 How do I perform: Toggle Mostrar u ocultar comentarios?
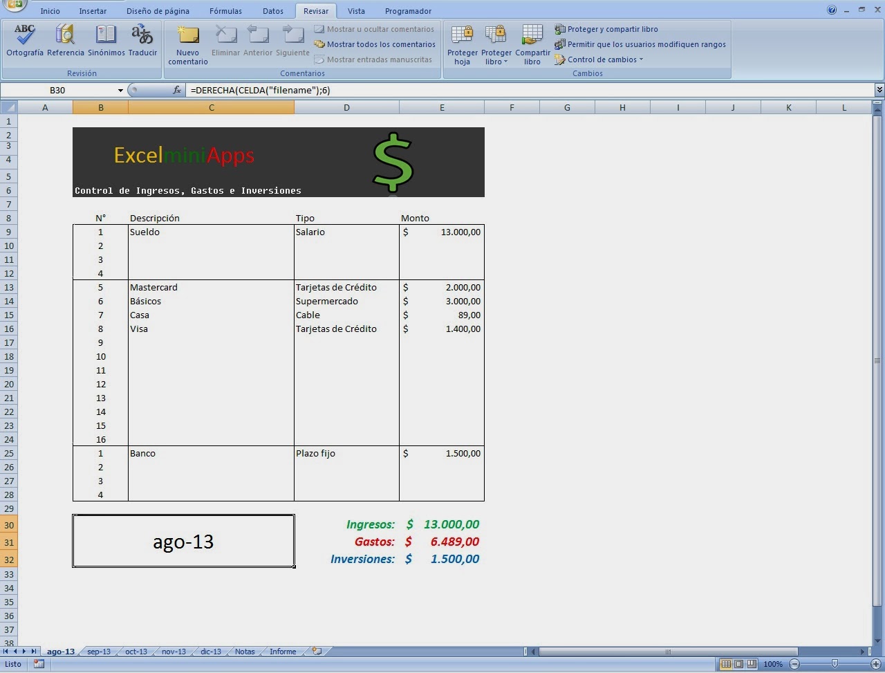click(374, 29)
